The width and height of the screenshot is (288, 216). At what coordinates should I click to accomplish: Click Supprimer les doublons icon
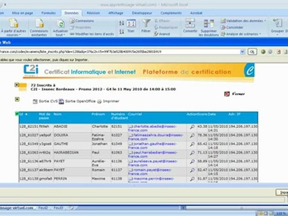pyautogui.click(x=209, y=28)
